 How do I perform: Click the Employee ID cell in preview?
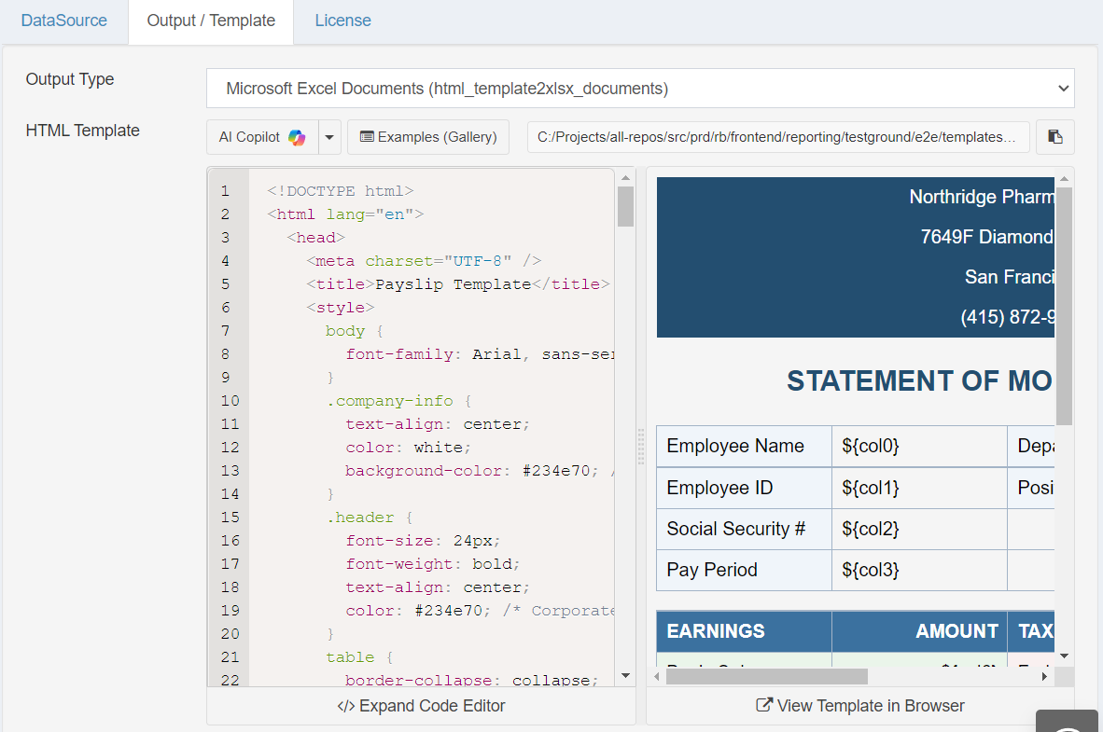click(x=744, y=488)
